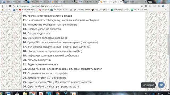Screen dimensions: 170x95
Task: Open the Yandex icon in the taskbar
Action: pyautogui.click(x=41, y=93)
